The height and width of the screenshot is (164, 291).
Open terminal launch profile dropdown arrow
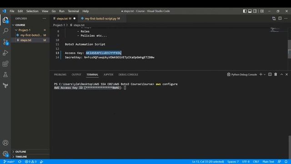point(265,75)
